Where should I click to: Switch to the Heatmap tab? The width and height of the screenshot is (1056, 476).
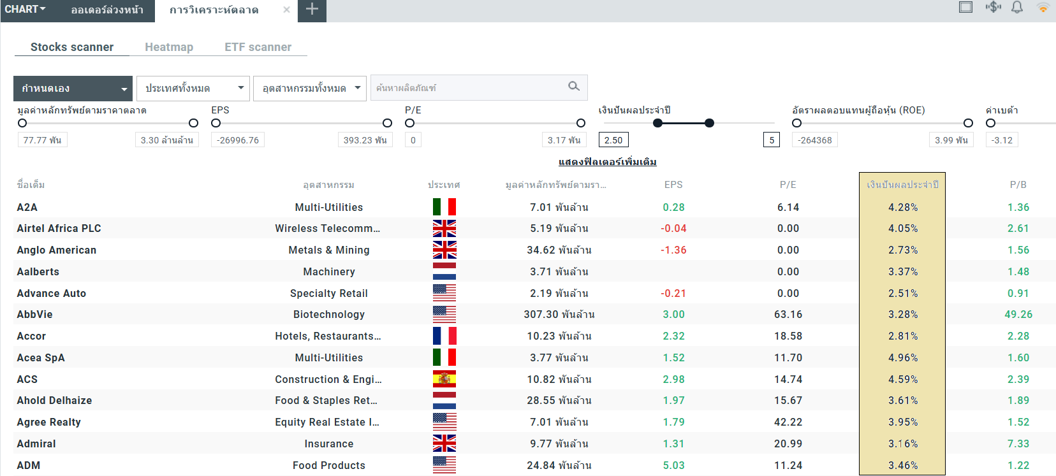coord(169,47)
